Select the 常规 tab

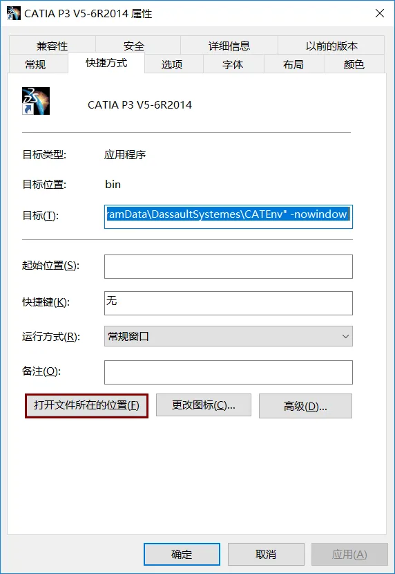point(35,64)
